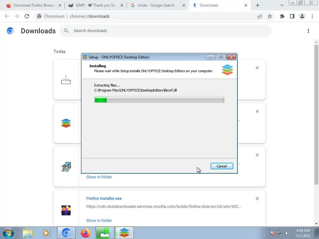Minimize the ONLYOFFICE setup dialog
319x239 pixels.
[x=211, y=57]
